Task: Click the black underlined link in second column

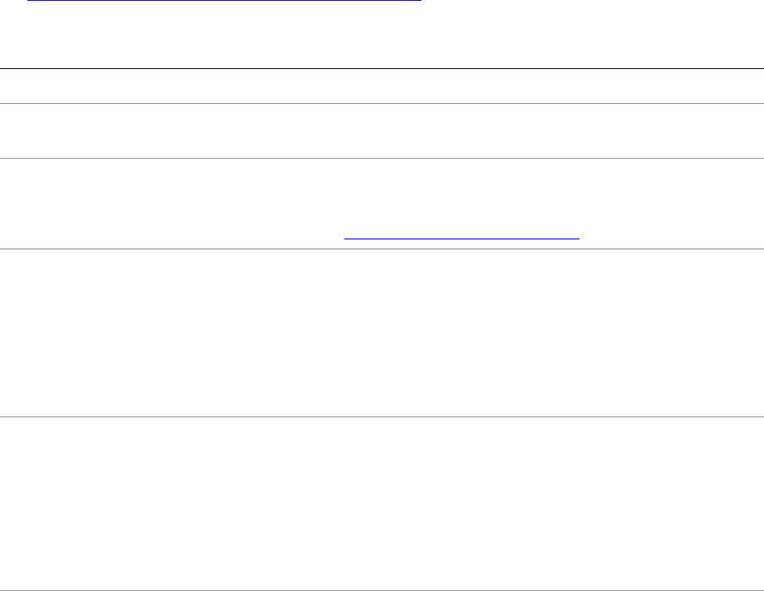Action: (x=461, y=237)
